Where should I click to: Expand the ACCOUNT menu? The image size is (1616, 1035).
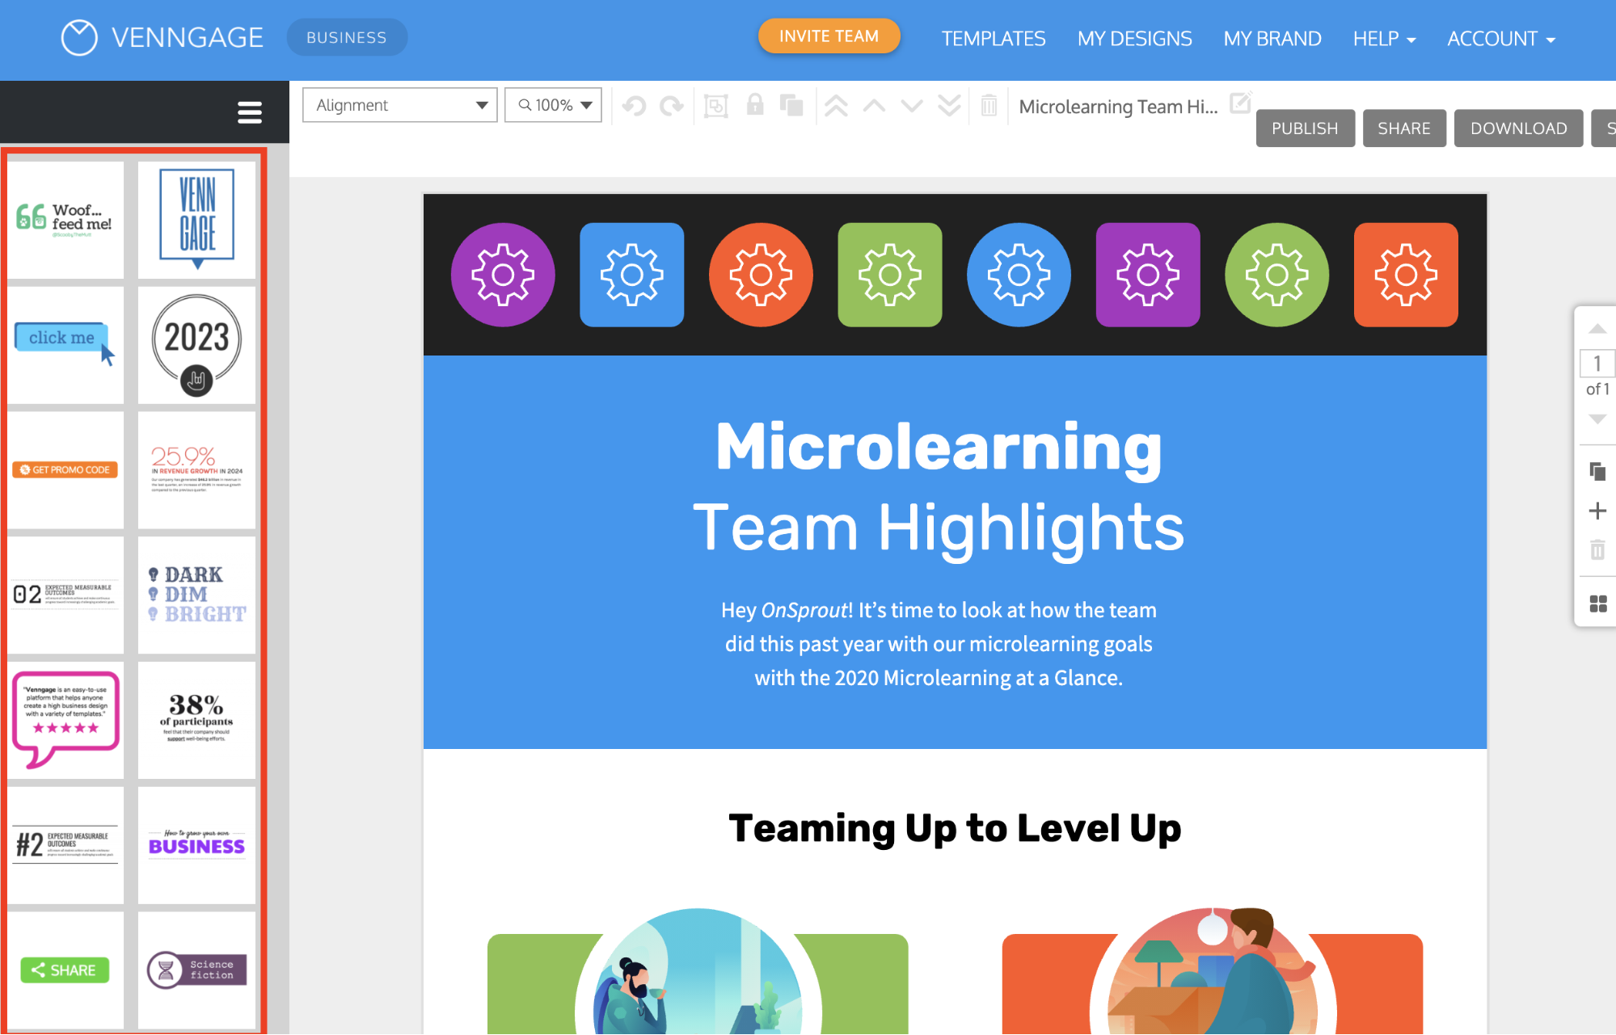1501,39
